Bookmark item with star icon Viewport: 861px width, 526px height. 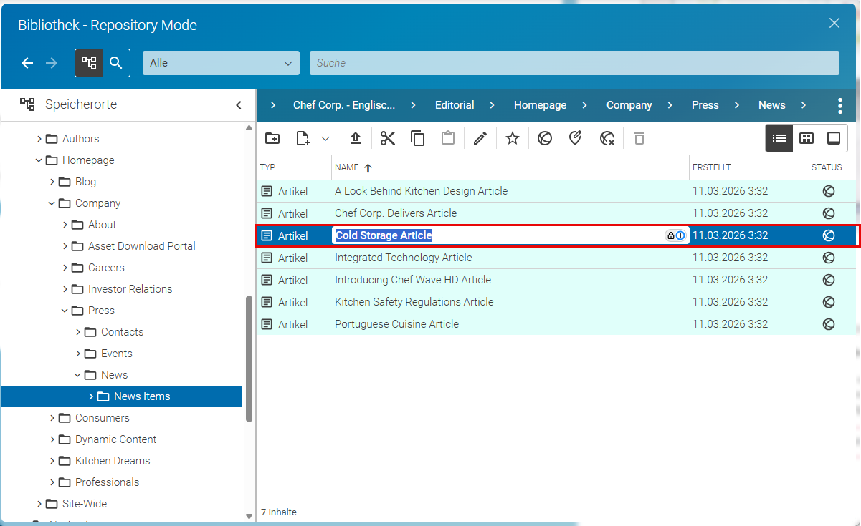pyautogui.click(x=512, y=138)
